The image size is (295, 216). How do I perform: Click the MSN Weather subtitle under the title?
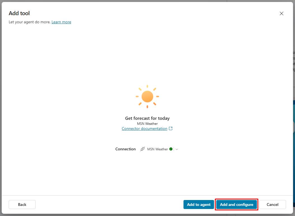147,124
